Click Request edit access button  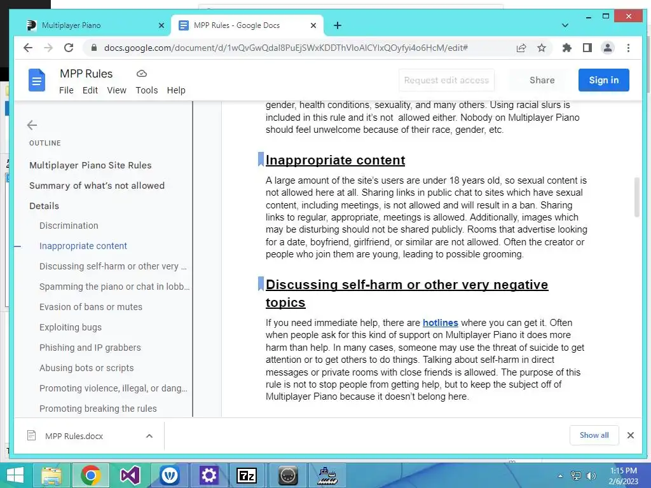pos(446,80)
